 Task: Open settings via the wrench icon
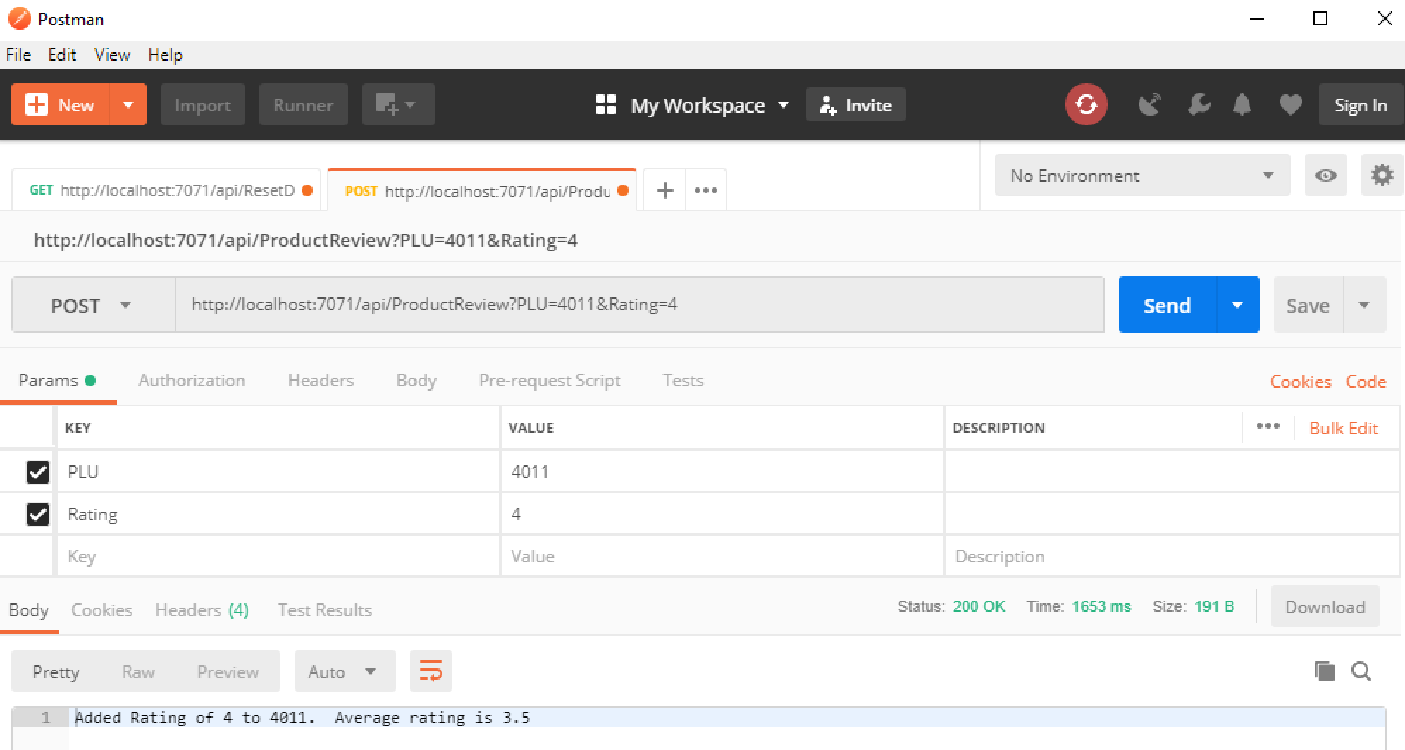click(x=1198, y=105)
